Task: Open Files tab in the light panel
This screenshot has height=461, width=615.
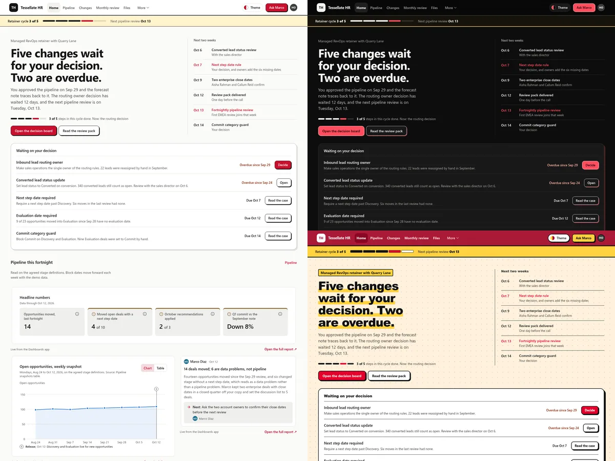Action: (127, 8)
